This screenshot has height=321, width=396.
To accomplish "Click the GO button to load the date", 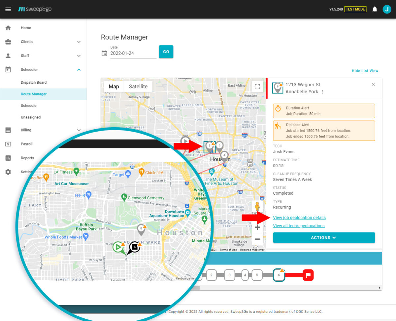I will pos(166,52).
